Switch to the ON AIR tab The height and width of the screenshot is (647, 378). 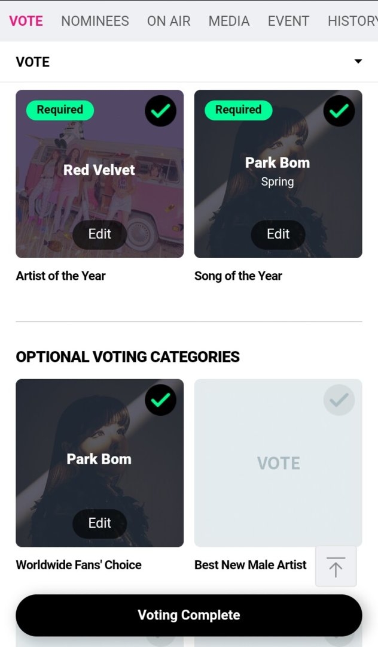point(169,20)
